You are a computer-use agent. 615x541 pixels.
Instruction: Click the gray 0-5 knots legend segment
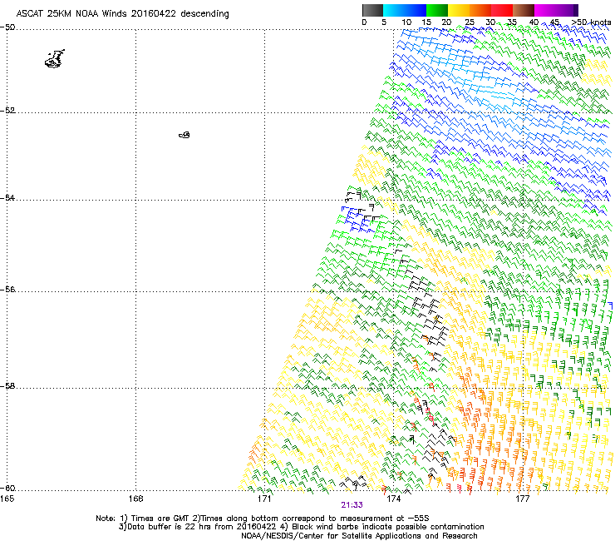[372, 10]
